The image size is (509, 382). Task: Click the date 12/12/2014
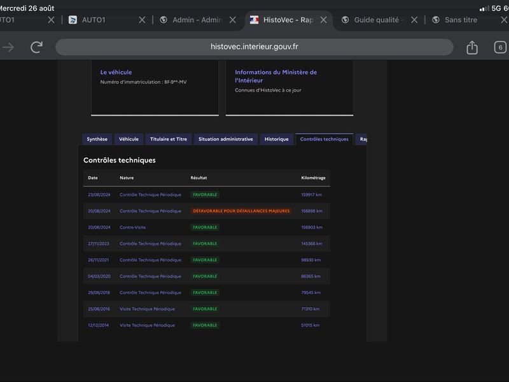[98, 325]
